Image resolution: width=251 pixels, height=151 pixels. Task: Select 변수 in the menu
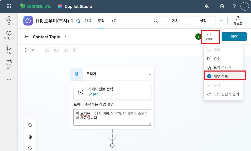223,58
